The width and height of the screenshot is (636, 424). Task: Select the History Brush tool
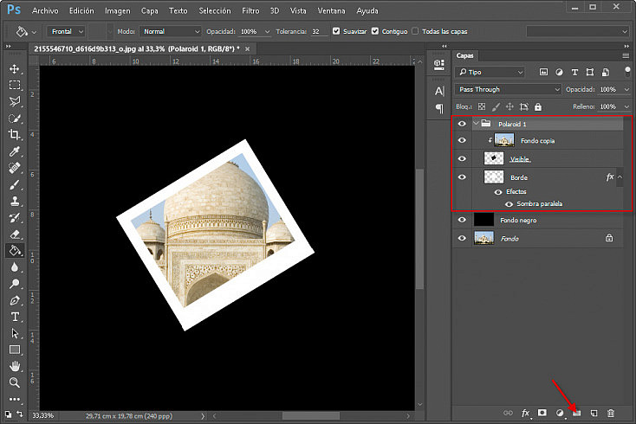15,218
